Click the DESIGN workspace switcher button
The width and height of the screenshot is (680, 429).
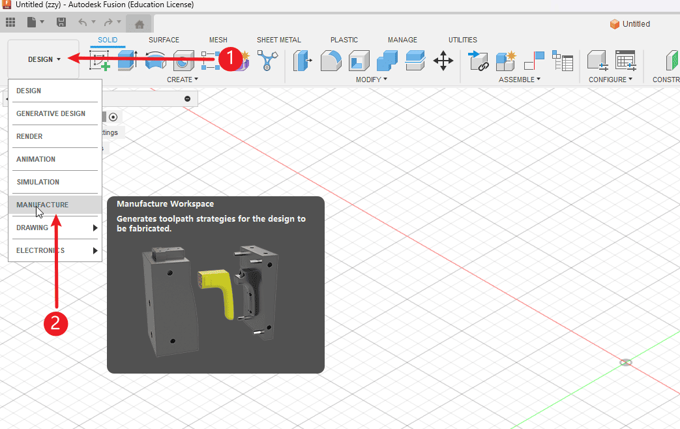[x=44, y=59]
